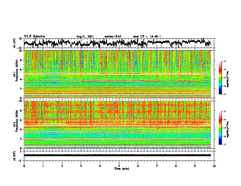Click time axis tick label "3"
The height and width of the screenshot is (186, 241).
tap(81, 166)
